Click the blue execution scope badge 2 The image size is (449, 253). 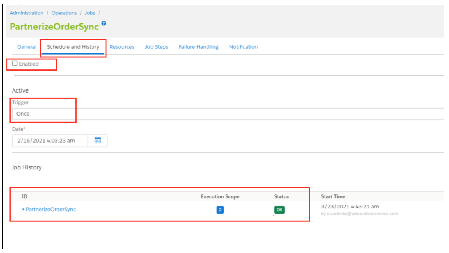220,210
